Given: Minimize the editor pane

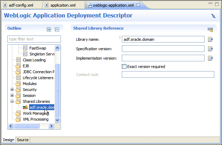Looking at the screenshot, I should [210, 3].
